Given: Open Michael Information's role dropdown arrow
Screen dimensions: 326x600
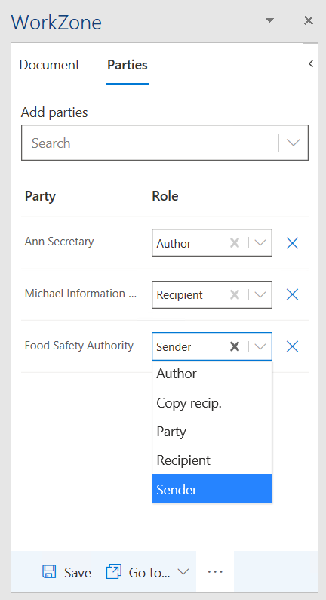Looking at the screenshot, I should click(260, 294).
